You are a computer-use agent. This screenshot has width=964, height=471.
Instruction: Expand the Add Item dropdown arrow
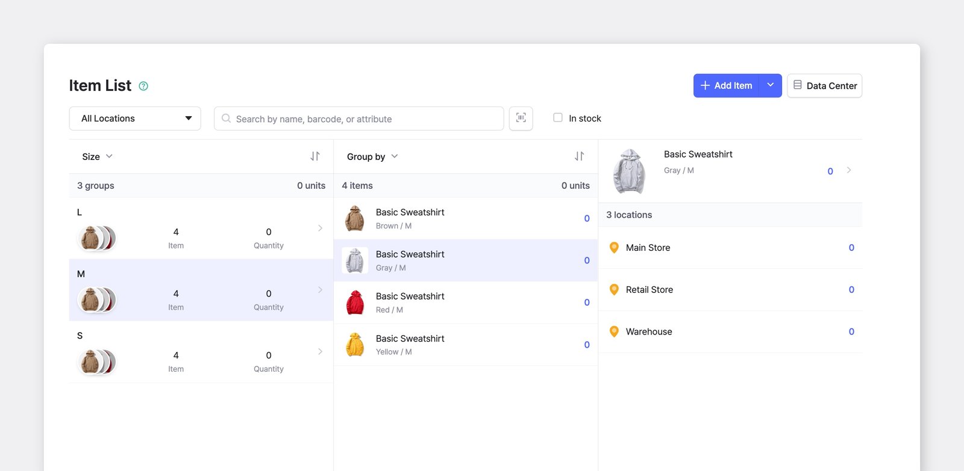(x=770, y=85)
